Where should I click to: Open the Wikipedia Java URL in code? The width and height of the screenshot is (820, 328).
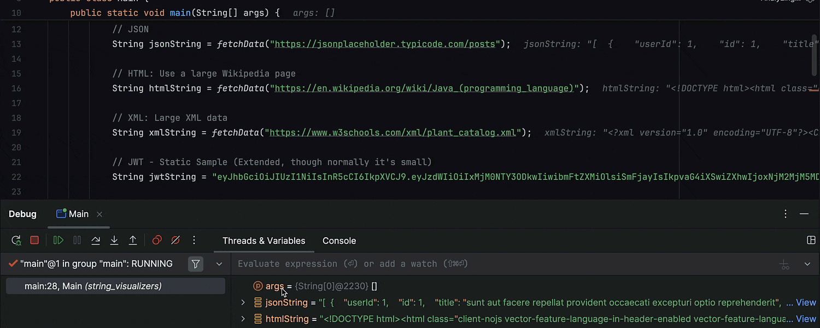coord(424,89)
